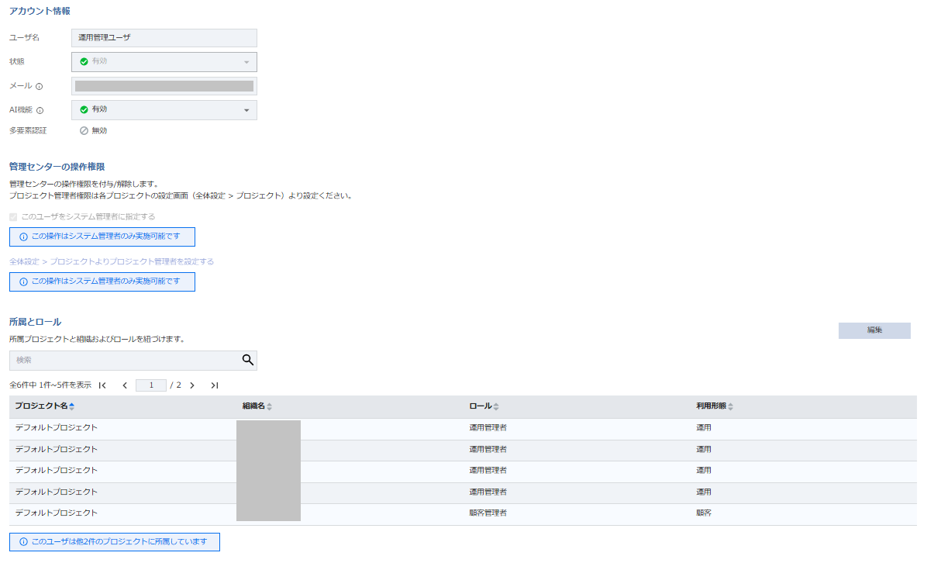Click the info icon beside メール
This screenshot has height=563, width=927.
pyautogui.click(x=39, y=86)
